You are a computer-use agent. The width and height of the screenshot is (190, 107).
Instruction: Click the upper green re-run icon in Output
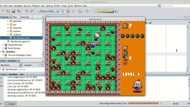coord(1,78)
